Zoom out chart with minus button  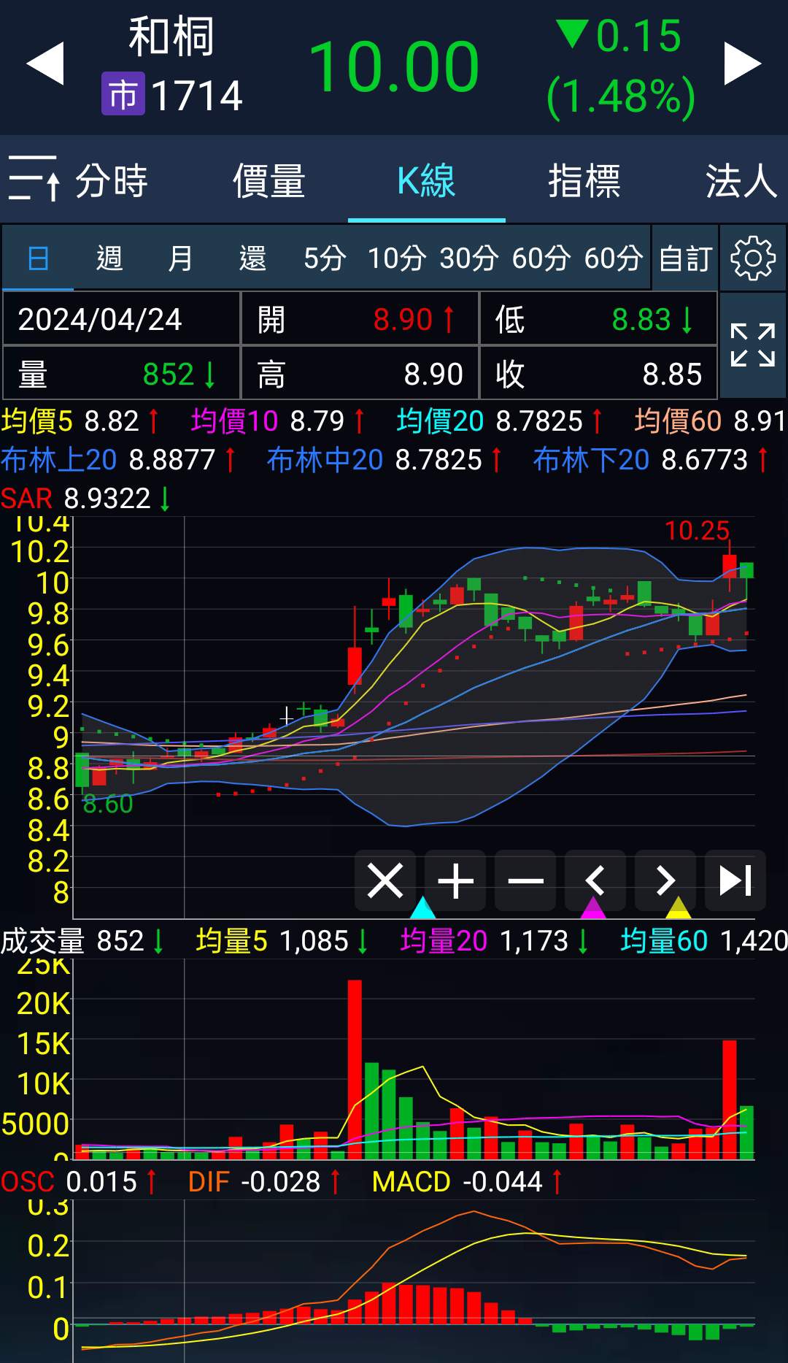point(525,880)
